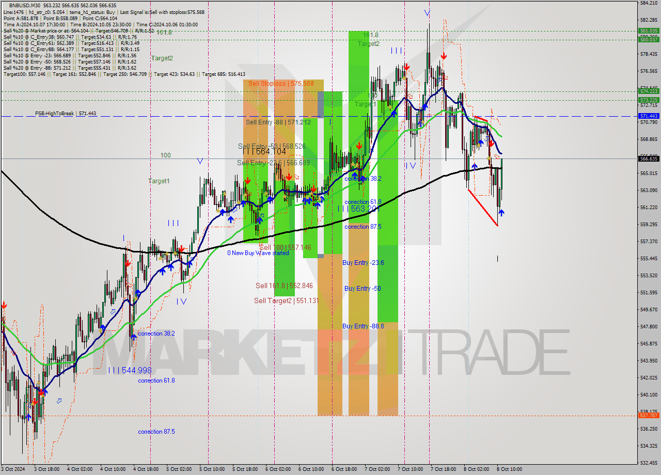This screenshot has width=661, height=475.
Task: Click the '6 Oct 18:00' time axis label
Action: tap(343, 469)
